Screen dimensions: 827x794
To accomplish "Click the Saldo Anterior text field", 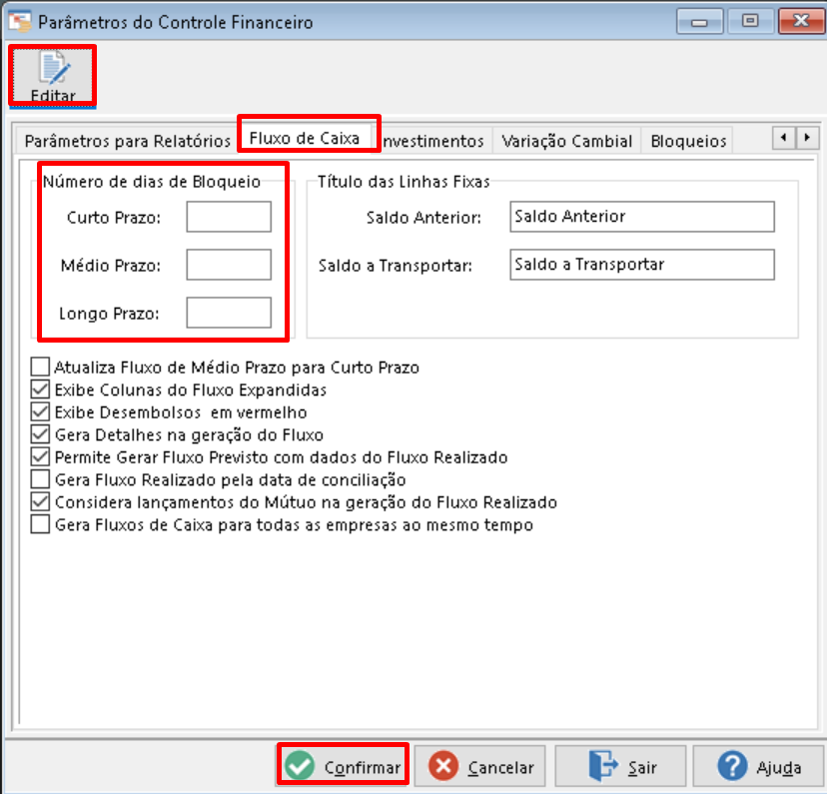I will pos(642,216).
